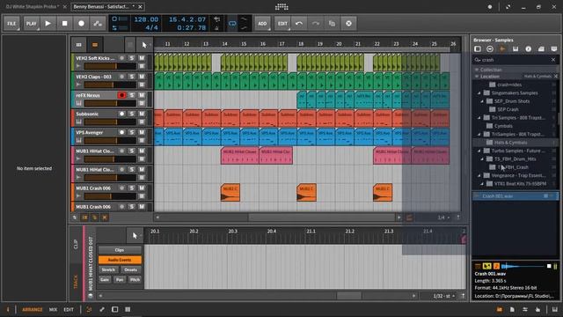This screenshot has width=563, height=317.
Task: Open the detail editor 1/32 grid dropdown
Action: click(x=444, y=296)
